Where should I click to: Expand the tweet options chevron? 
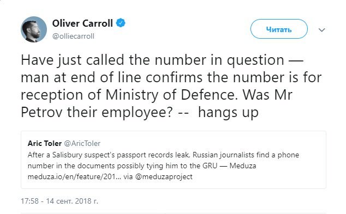click(x=322, y=30)
